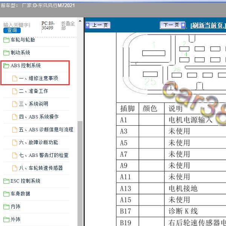Click 折叠全部 to collapse all
The image size is (226, 226).
pos(68,25)
